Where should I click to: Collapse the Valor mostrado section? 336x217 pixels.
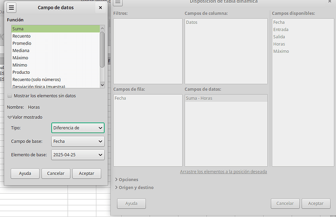[x=25, y=117]
